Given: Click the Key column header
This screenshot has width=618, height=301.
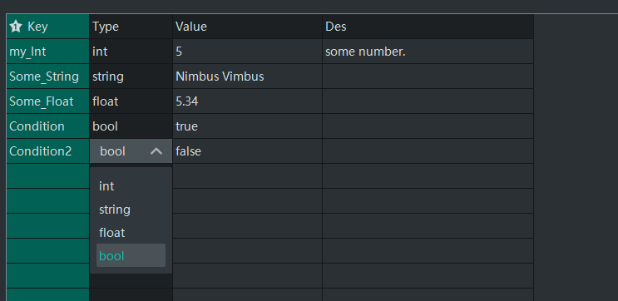Looking at the screenshot, I should click(x=47, y=27).
